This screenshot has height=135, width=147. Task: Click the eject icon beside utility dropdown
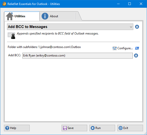(x=137, y=27)
